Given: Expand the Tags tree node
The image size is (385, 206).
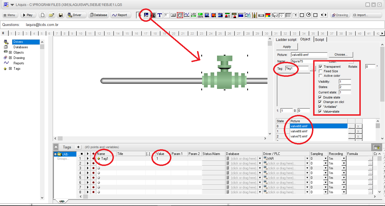Looking at the screenshot, I should click(x=10, y=69).
